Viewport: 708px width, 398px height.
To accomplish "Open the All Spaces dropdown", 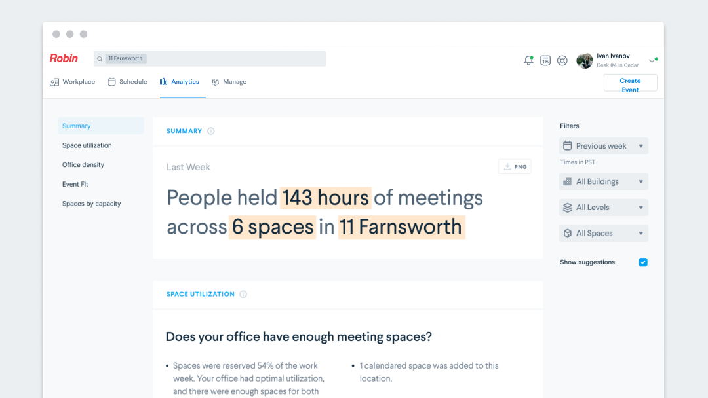I will click(604, 233).
